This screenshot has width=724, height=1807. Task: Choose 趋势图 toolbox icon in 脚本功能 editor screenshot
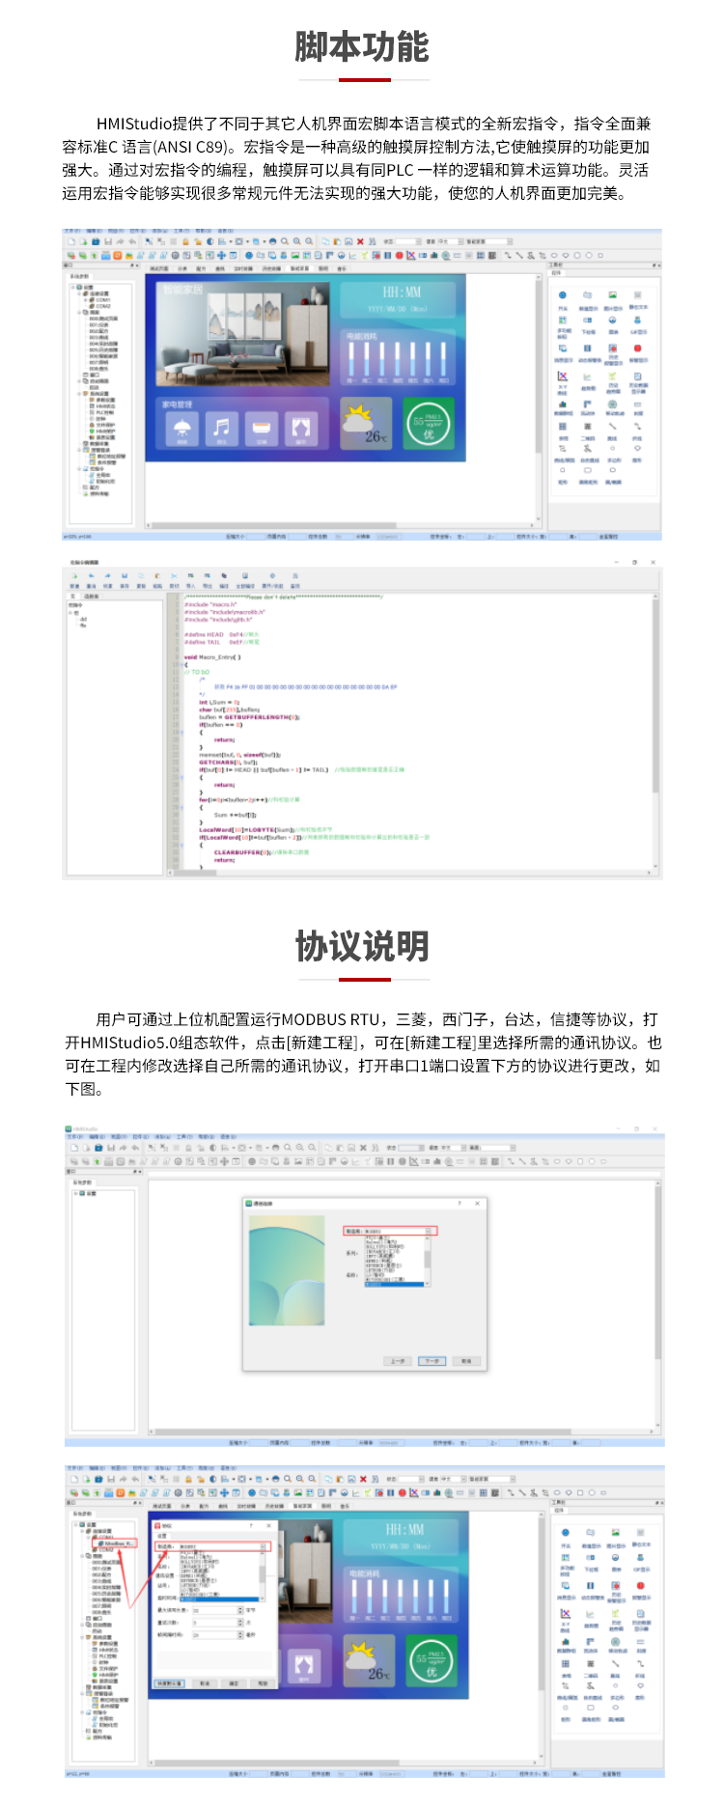587,376
